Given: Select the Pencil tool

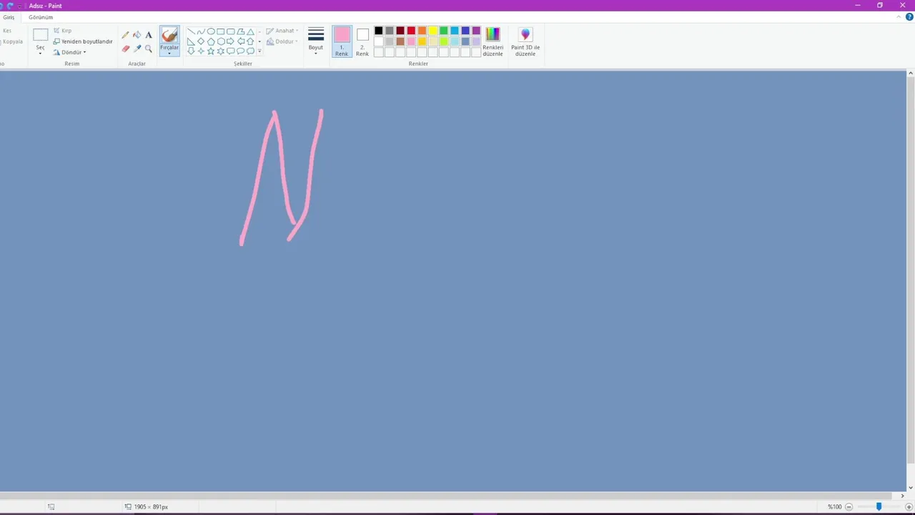Looking at the screenshot, I should pos(125,35).
